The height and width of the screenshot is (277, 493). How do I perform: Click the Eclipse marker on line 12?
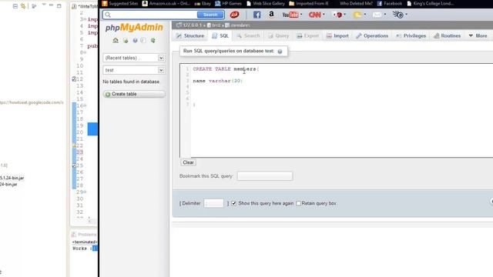pos(74,79)
